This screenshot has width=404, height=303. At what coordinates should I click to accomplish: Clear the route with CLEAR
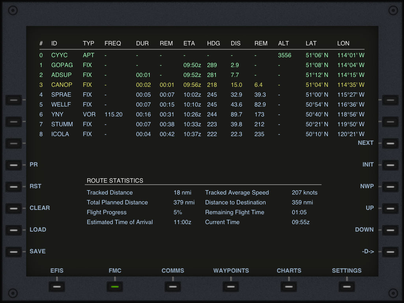(x=39, y=208)
